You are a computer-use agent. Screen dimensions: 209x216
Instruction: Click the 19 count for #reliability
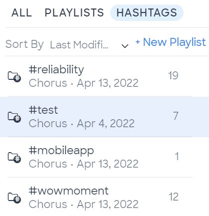(x=173, y=75)
